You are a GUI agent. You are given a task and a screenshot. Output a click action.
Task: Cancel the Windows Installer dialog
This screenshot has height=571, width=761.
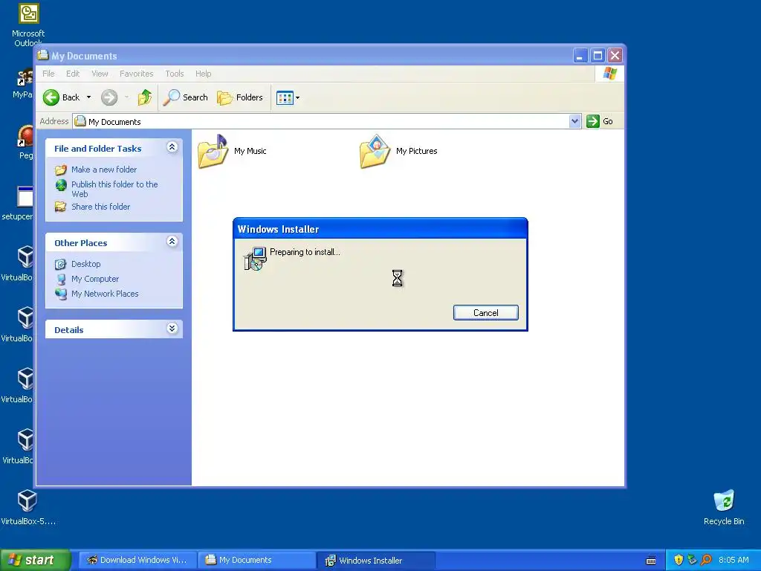486,313
